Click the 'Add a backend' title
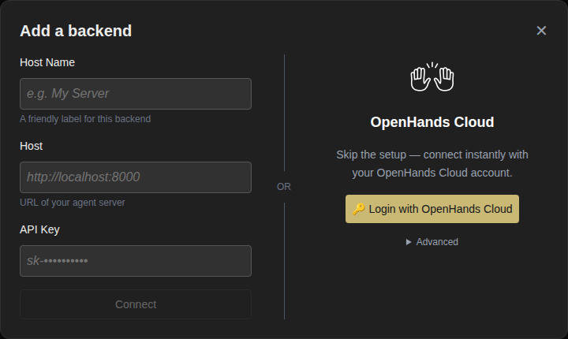 point(76,31)
